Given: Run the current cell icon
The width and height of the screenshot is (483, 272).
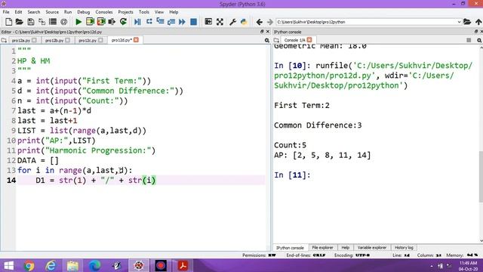Looking at the screenshot, I should pyautogui.click(x=90, y=22).
